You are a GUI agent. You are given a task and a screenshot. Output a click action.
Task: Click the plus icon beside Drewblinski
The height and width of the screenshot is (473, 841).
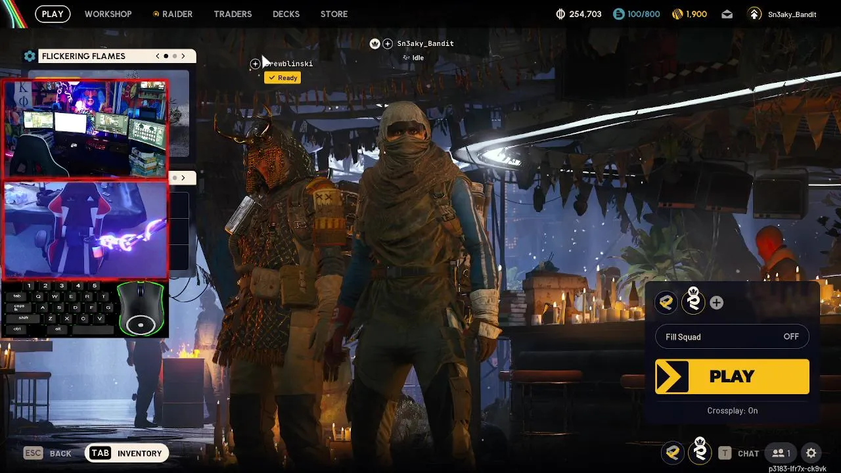click(255, 64)
